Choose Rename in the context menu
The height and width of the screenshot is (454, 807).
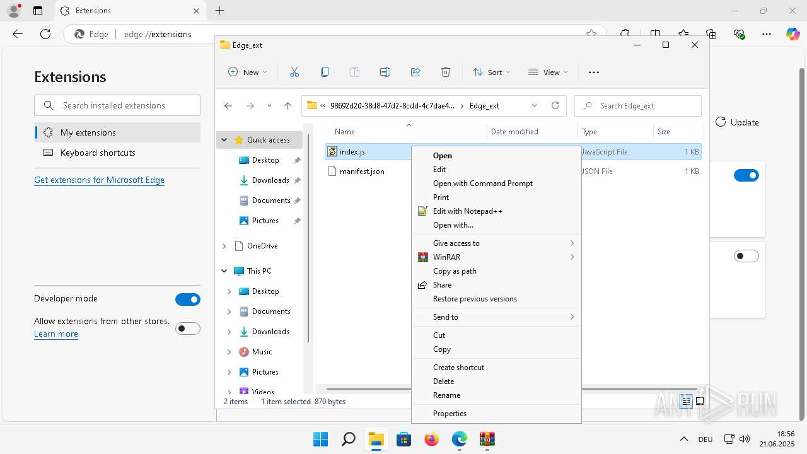(496, 395)
